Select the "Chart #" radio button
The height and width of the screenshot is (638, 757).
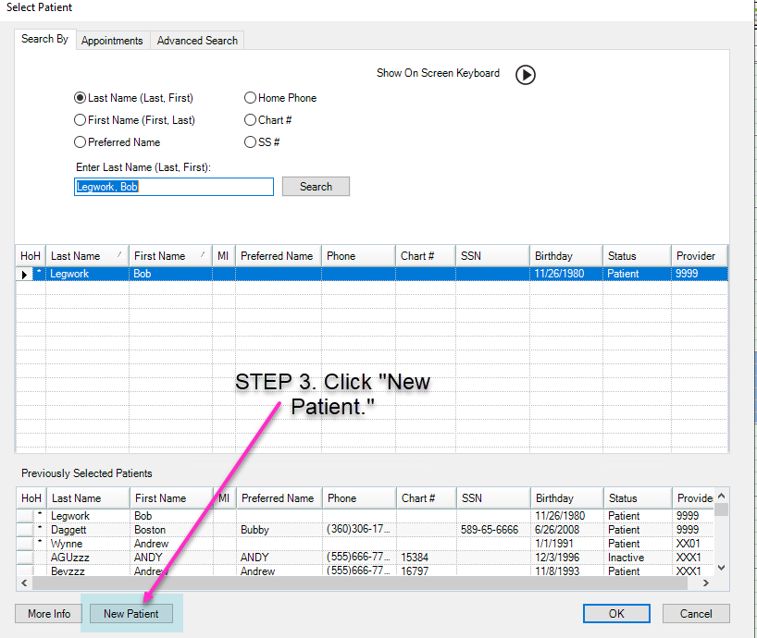pos(250,119)
